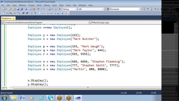Click the Redo arrow icon
Screen dimensions: 179x101
click(44, 9)
